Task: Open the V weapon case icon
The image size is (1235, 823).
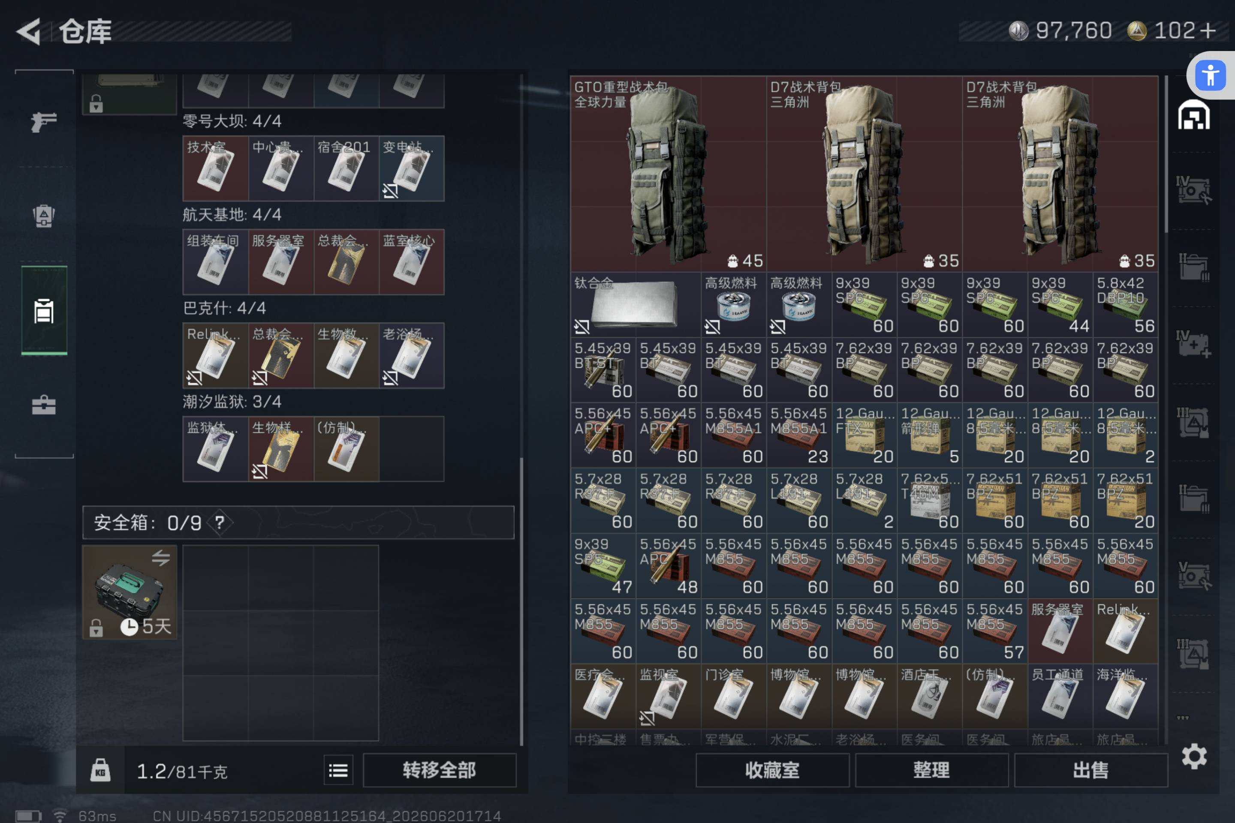Action: pos(1193,576)
